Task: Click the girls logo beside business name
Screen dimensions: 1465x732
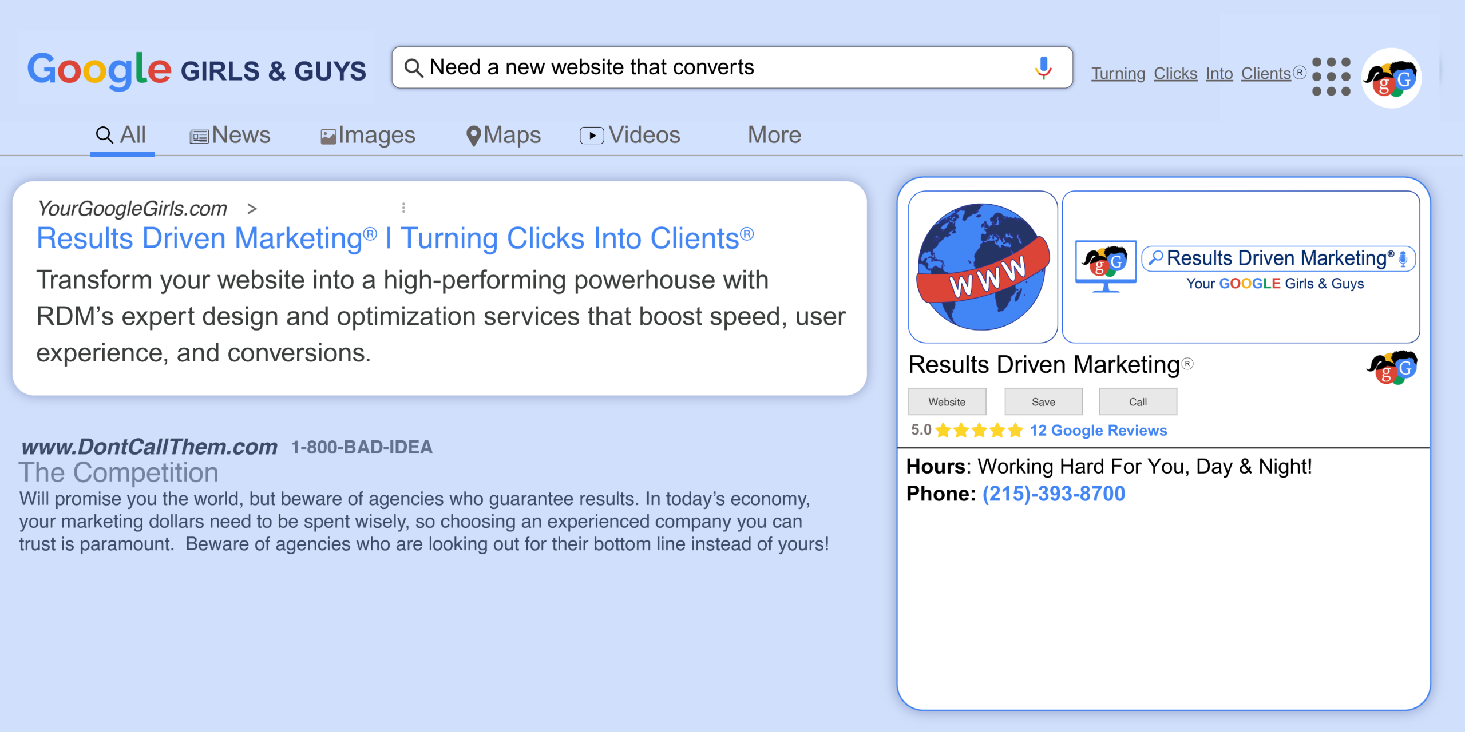Action: [x=1392, y=367]
